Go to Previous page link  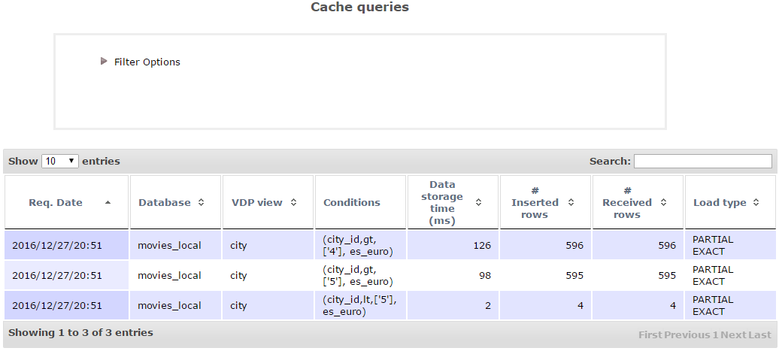tap(687, 335)
